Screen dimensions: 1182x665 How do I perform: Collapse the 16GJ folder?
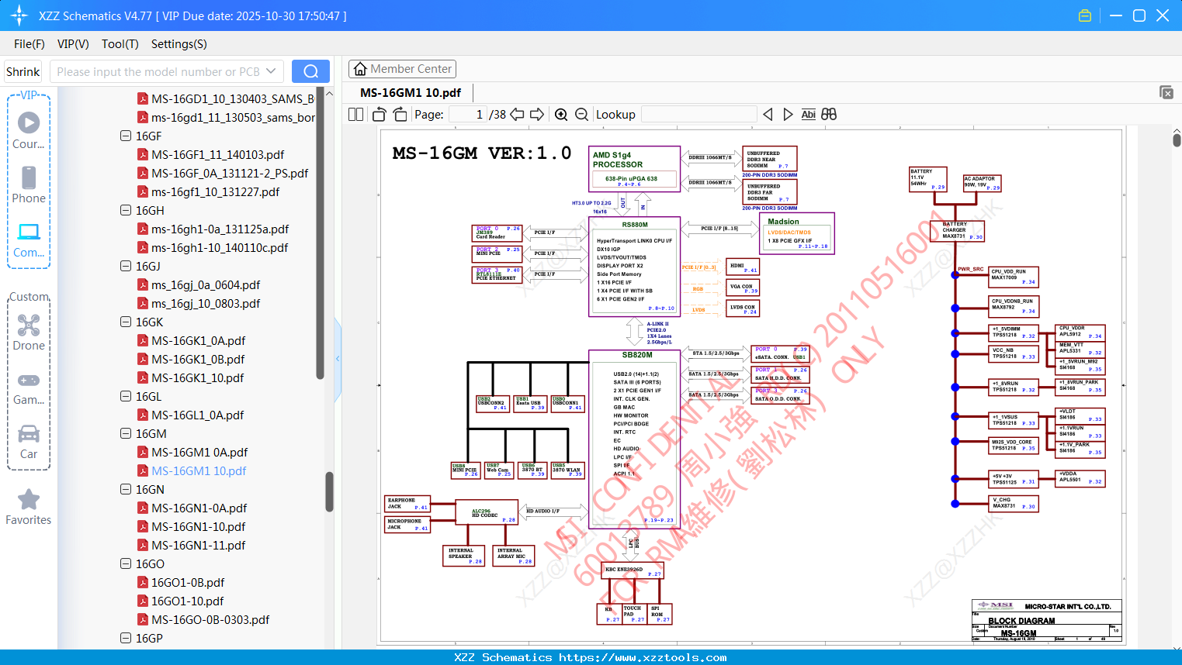pos(126,266)
